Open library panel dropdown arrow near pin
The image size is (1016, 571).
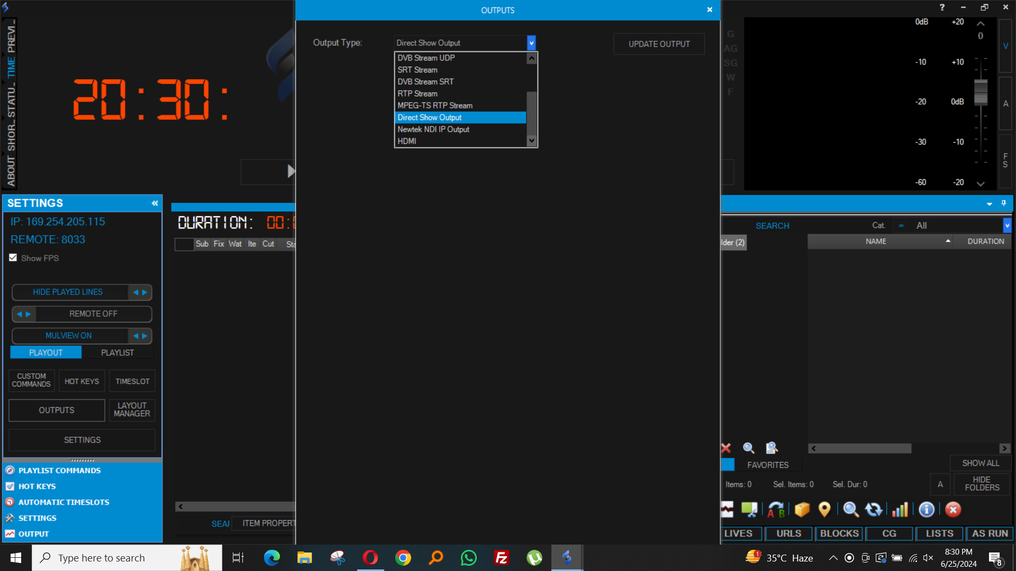(x=990, y=204)
